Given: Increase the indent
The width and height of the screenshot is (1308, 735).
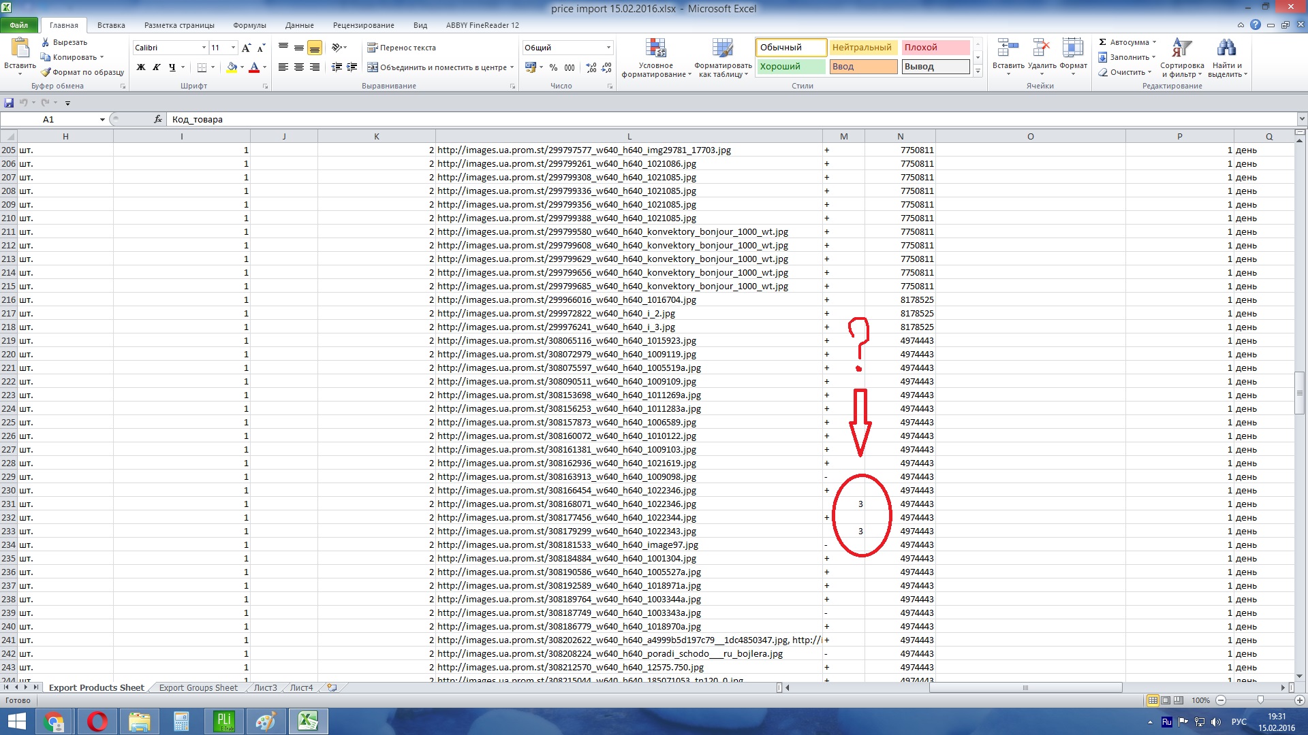Looking at the screenshot, I should [x=352, y=67].
